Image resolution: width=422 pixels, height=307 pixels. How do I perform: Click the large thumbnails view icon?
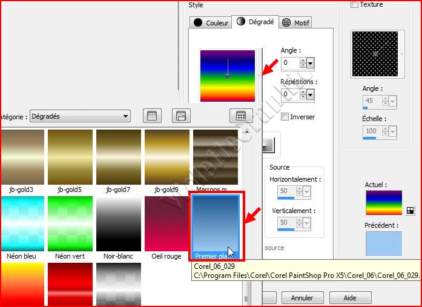click(x=153, y=116)
